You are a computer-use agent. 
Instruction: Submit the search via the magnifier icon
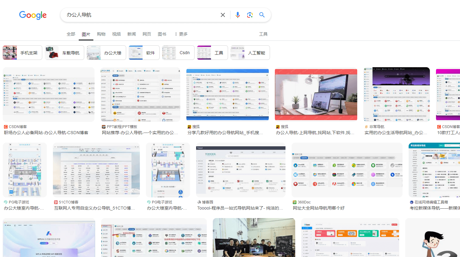262,15
